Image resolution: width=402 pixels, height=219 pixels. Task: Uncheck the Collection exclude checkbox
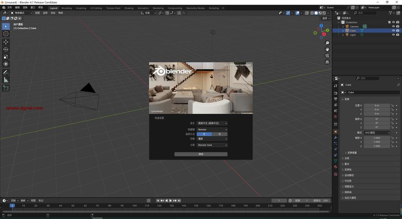(389, 22)
